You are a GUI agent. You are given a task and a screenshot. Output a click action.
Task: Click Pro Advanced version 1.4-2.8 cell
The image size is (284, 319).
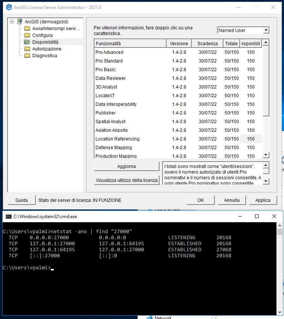179,52
